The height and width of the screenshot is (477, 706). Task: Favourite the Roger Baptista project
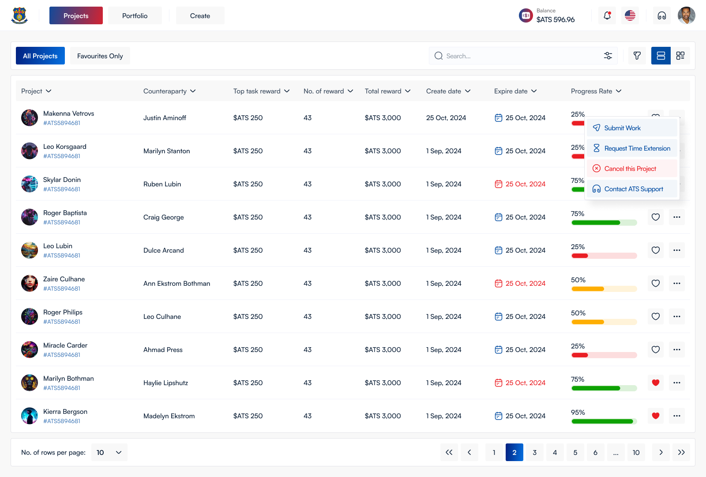(x=656, y=217)
